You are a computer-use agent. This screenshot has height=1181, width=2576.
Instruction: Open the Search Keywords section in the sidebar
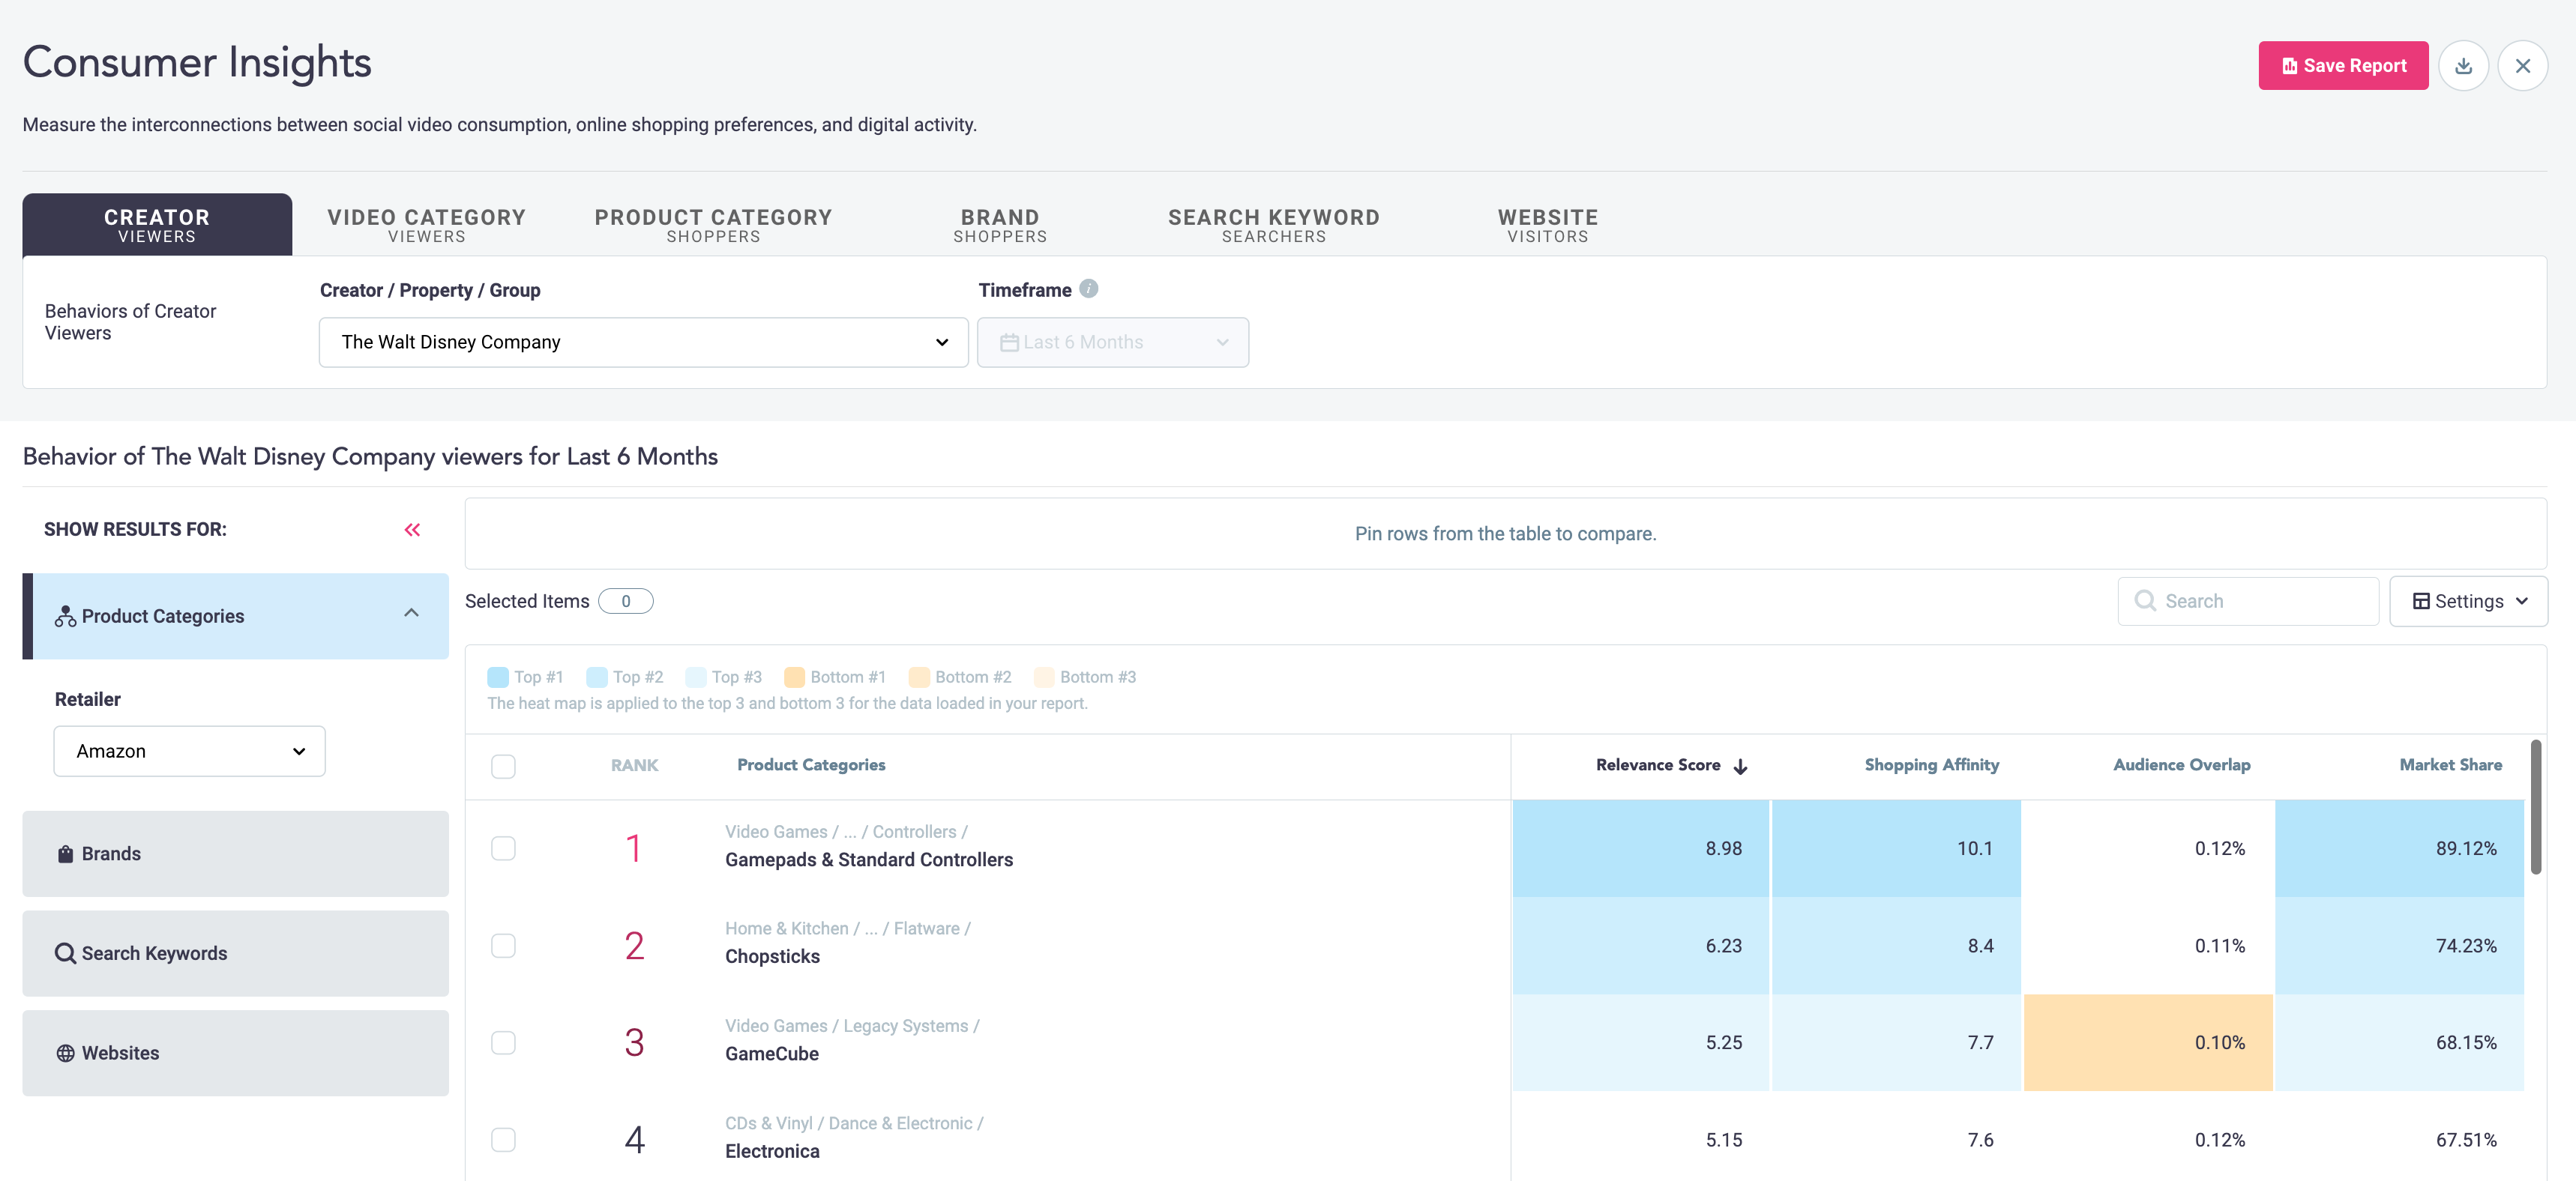235,952
